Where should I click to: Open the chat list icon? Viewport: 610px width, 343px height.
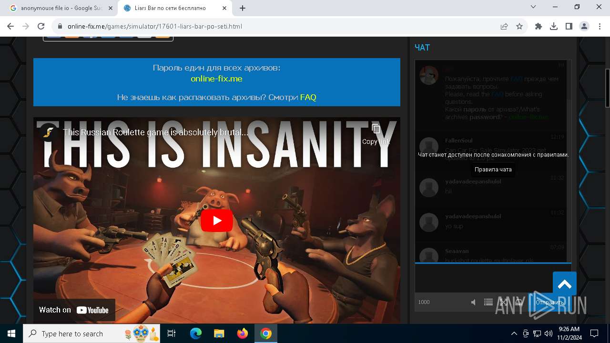coord(488,302)
